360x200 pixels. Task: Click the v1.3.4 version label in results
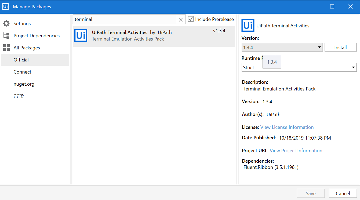click(x=219, y=31)
